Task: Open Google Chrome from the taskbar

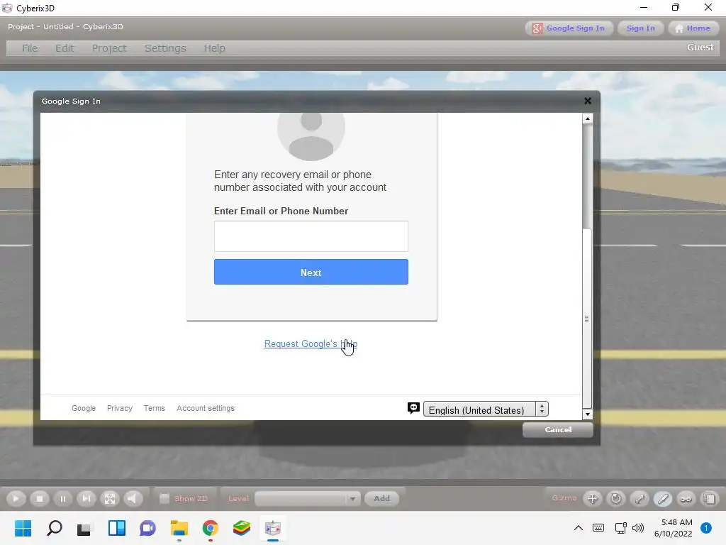Action: point(210,528)
